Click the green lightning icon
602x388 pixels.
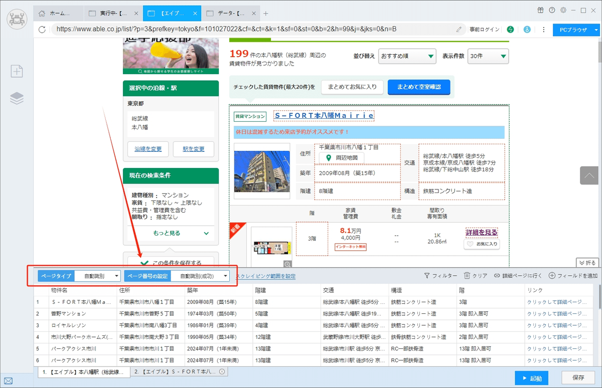[x=511, y=30]
